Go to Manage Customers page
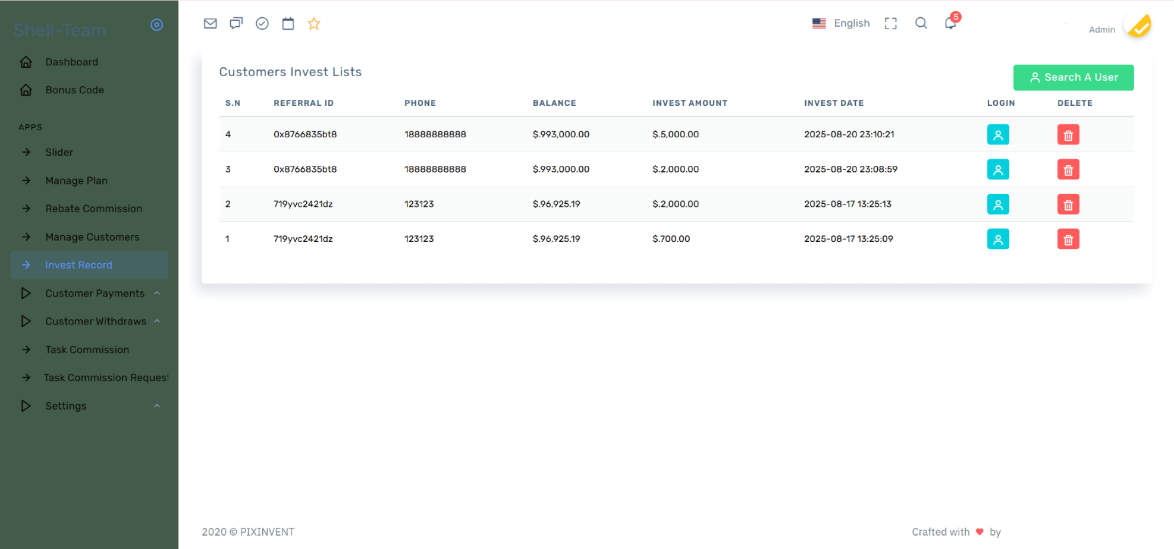 (92, 237)
